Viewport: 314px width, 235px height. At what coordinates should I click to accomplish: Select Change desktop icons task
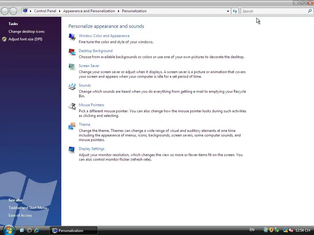tap(26, 32)
